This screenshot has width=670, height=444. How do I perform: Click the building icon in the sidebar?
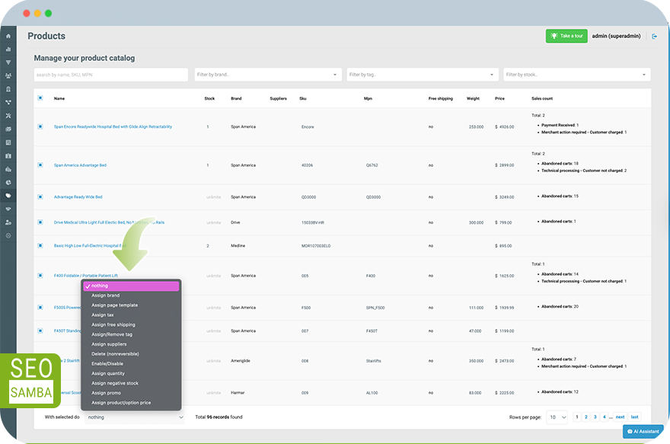8,89
